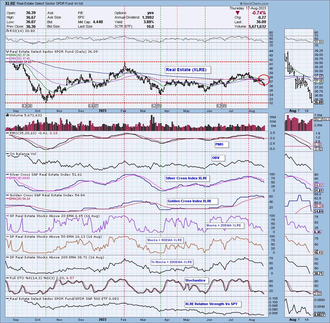Click the On Balance Vol panel title
Viewport: 330px width, 323px height.
point(21,154)
